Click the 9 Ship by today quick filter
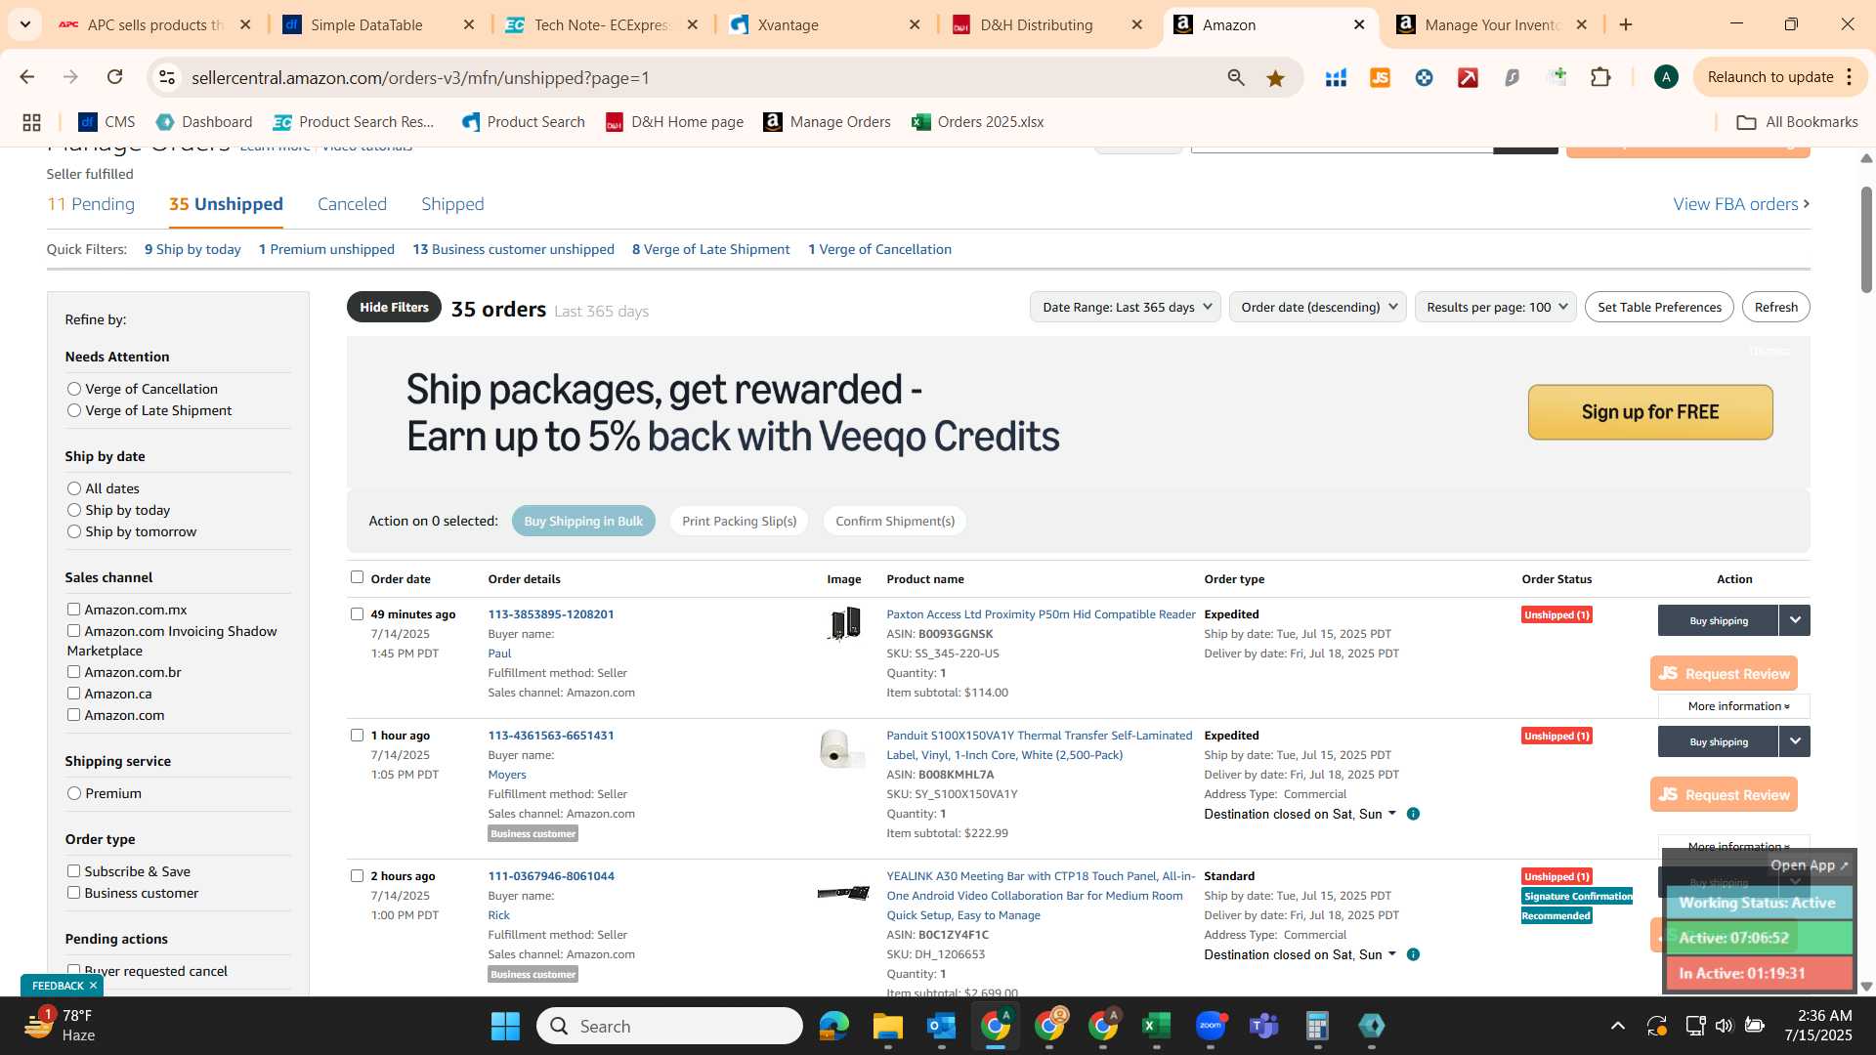 click(192, 249)
